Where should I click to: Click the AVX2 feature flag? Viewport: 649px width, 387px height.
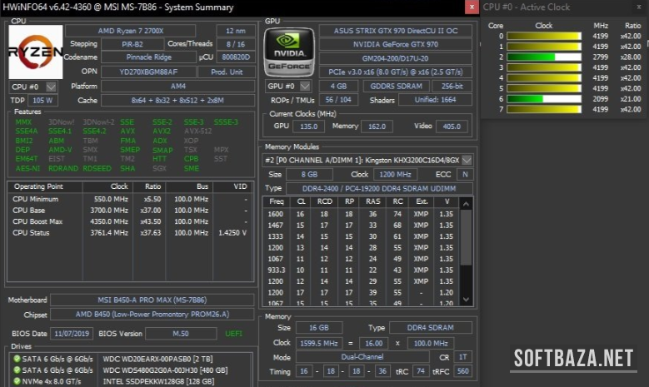tap(162, 131)
